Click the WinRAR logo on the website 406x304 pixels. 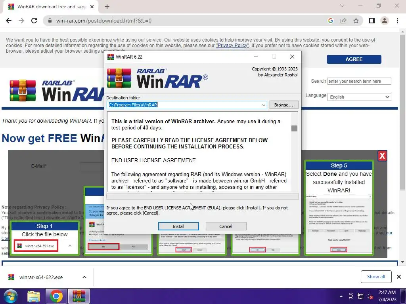point(57,91)
